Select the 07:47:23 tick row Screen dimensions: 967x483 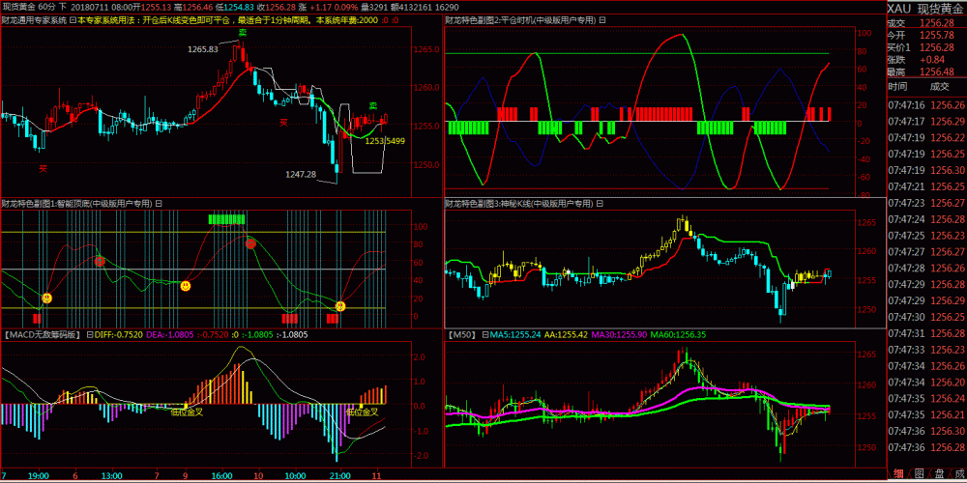[x=927, y=203]
